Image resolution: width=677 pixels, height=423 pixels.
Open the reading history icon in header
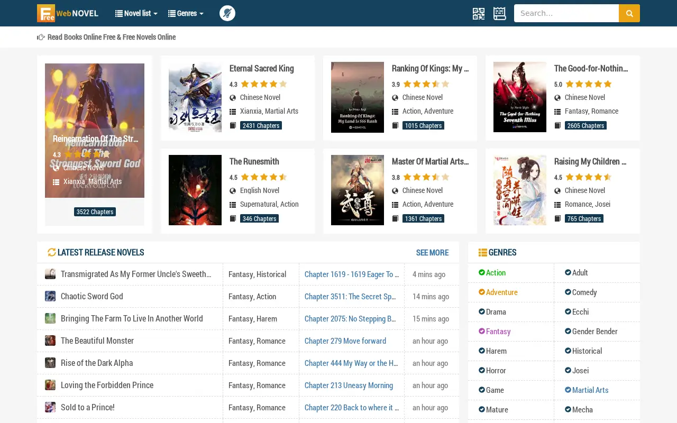pyautogui.click(x=500, y=13)
